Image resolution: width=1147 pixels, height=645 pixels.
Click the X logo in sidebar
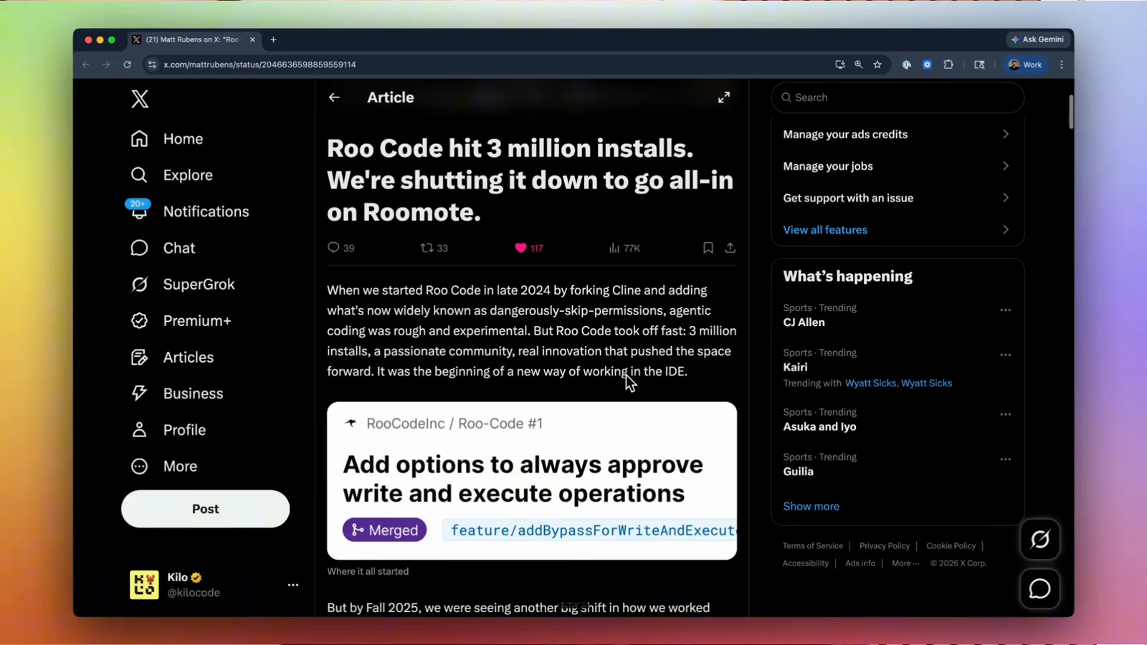140,99
